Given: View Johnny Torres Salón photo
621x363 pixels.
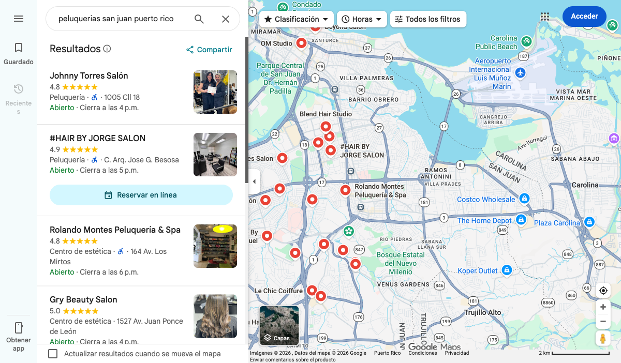Looking at the screenshot, I should pyautogui.click(x=215, y=92).
